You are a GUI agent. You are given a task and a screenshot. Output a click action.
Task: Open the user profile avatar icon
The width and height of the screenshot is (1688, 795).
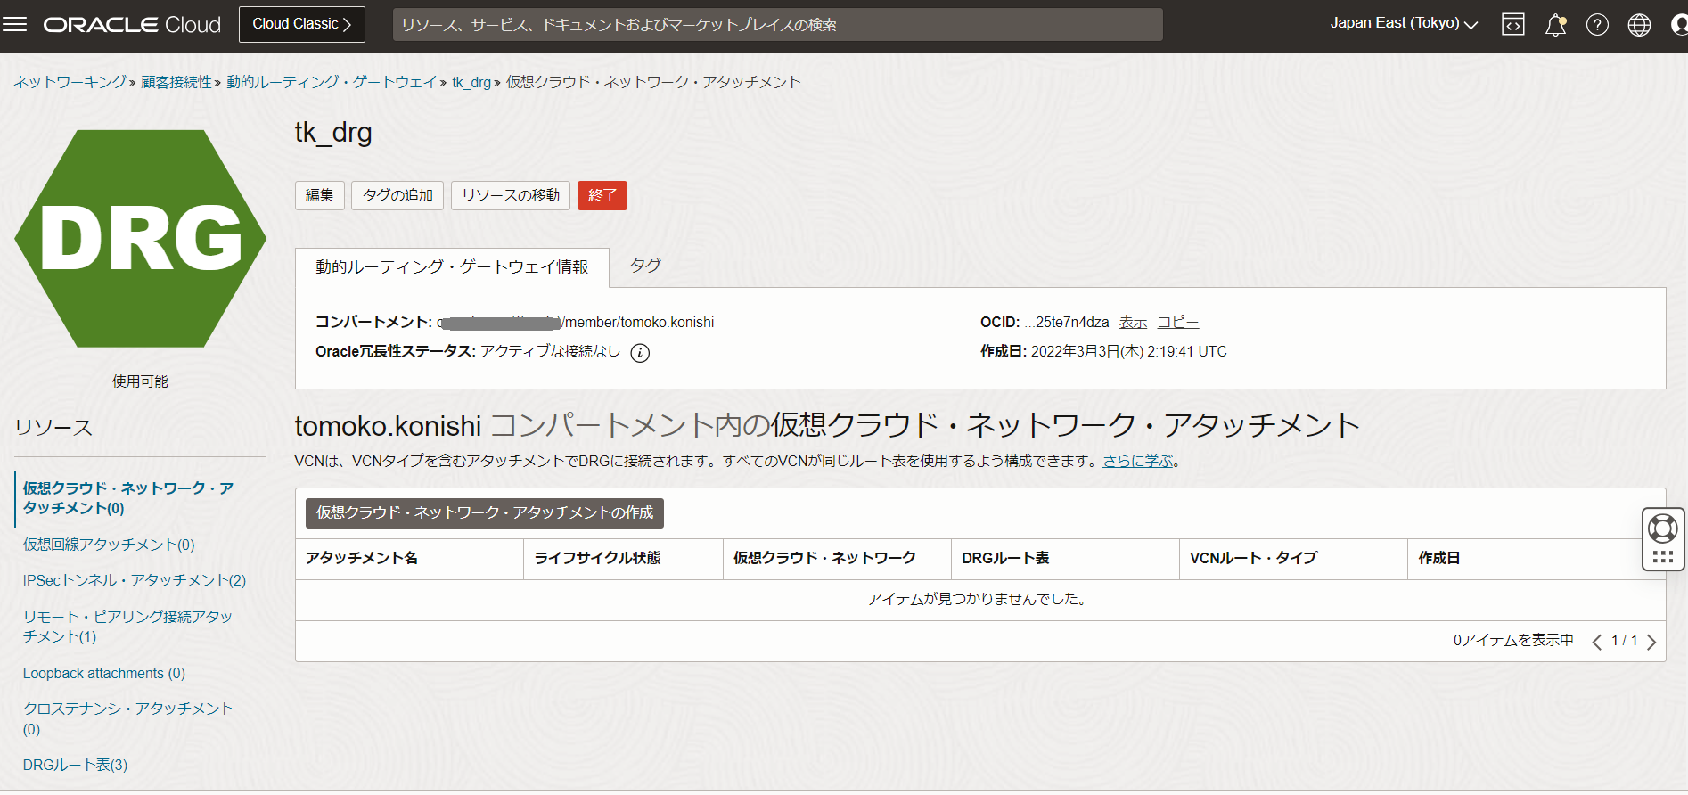(1679, 25)
